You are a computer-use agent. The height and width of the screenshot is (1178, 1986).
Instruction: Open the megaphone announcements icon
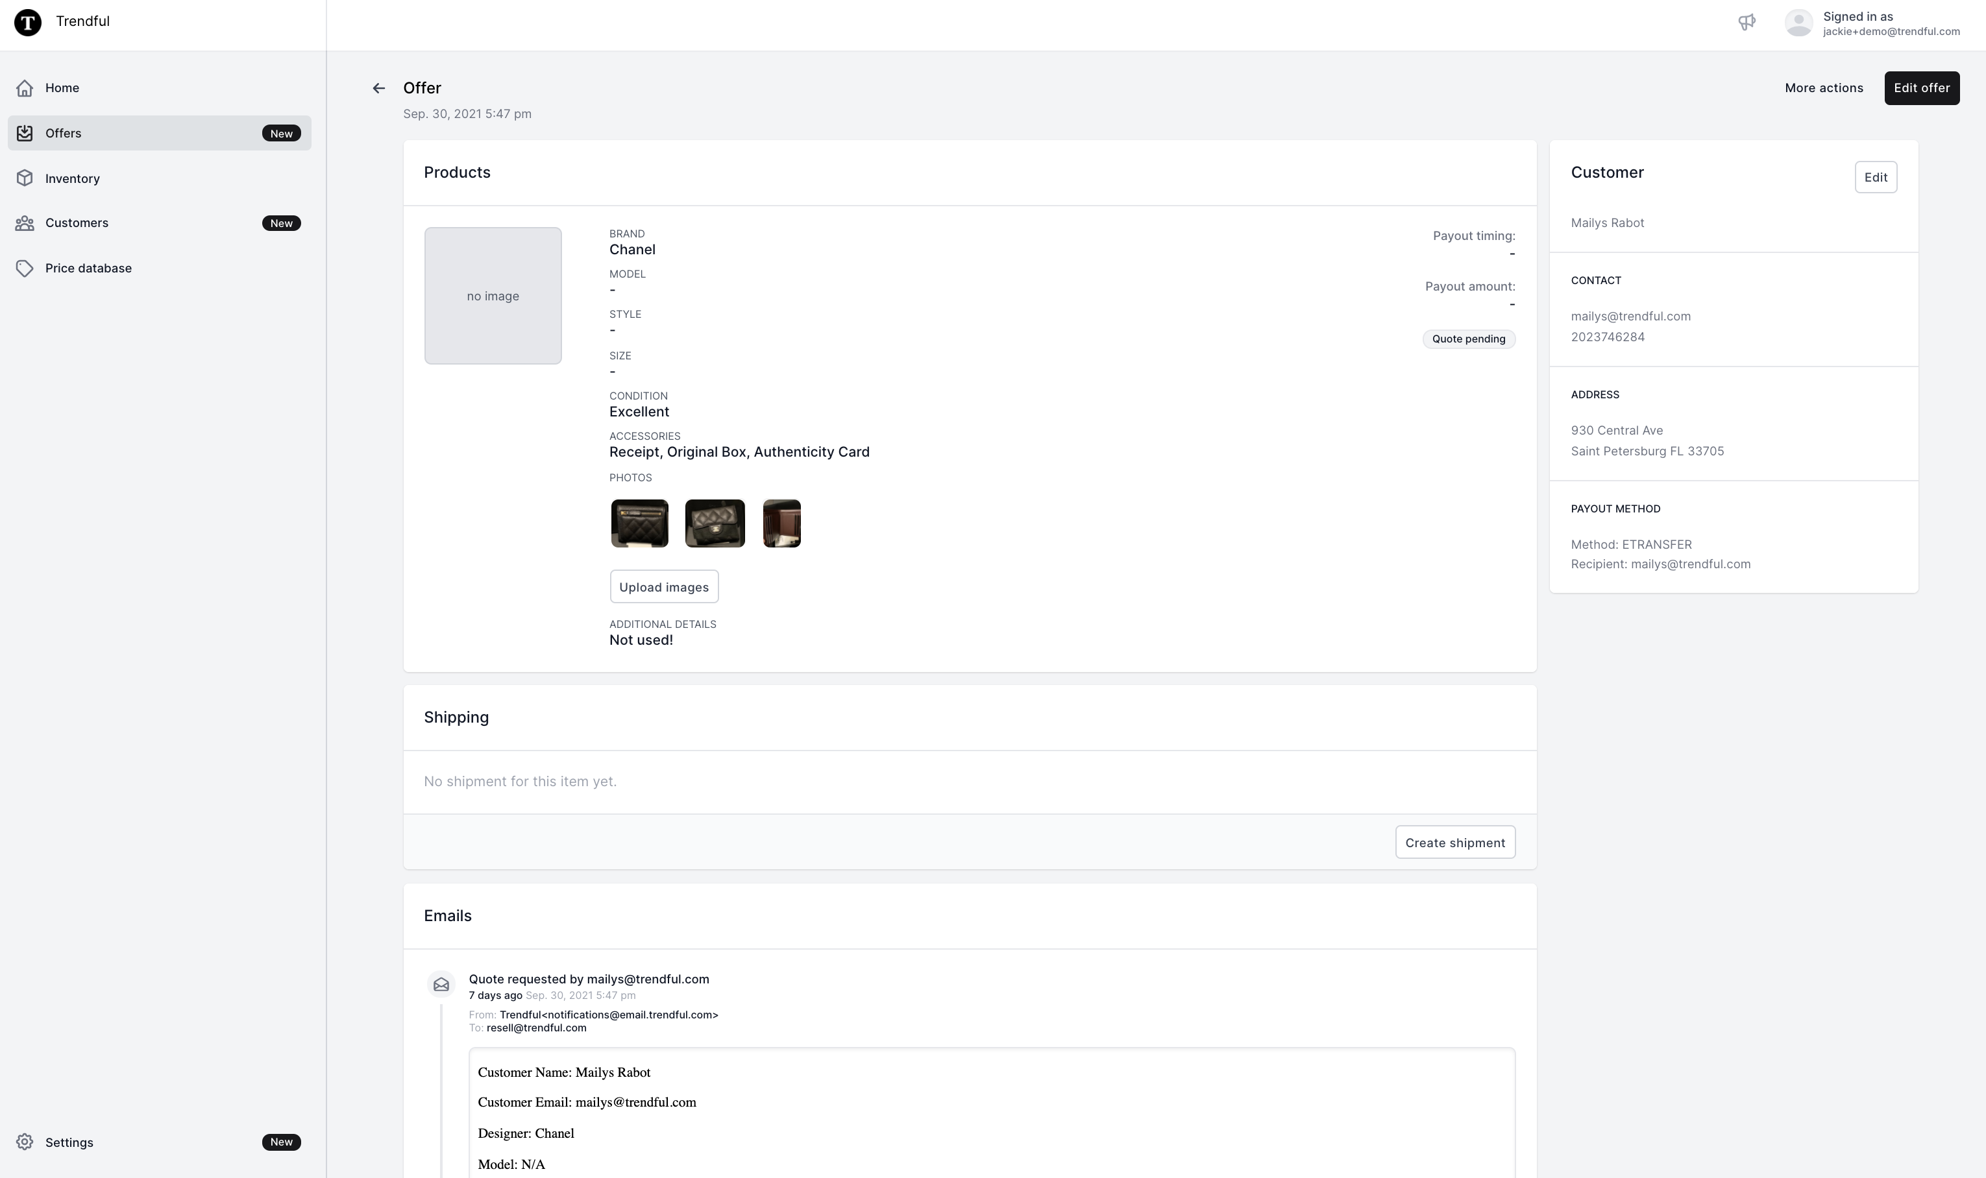(x=1746, y=22)
